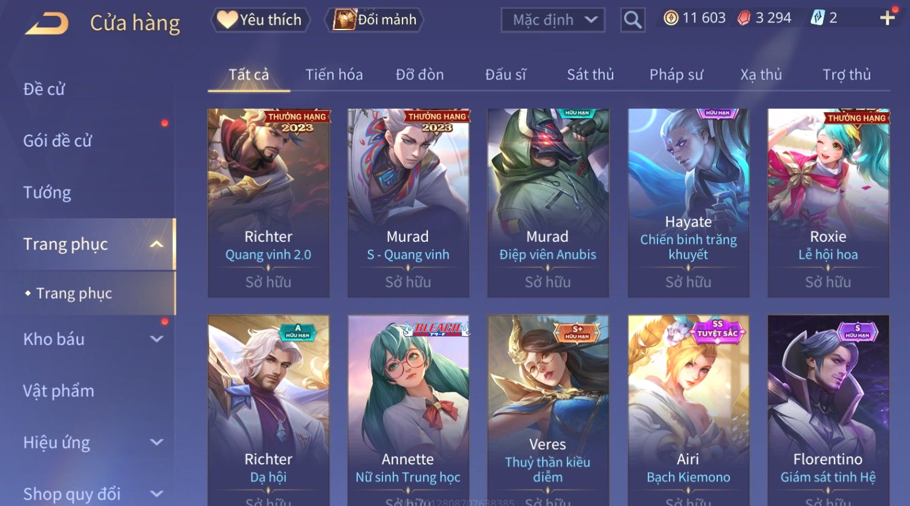Select Murad Điệp viên Anubis skin card
The width and height of the screenshot is (910, 506).
pyautogui.click(x=548, y=203)
